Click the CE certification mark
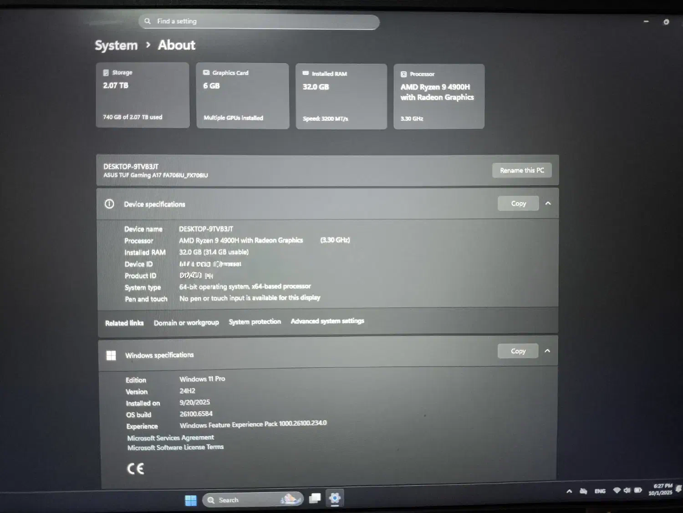683x513 pixels. 135,469
